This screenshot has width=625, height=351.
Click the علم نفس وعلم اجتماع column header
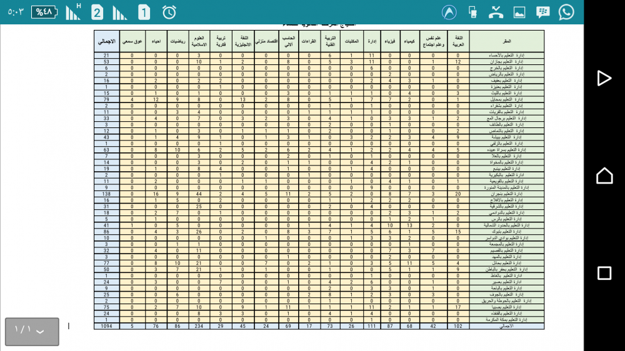[x=433, y=41]
